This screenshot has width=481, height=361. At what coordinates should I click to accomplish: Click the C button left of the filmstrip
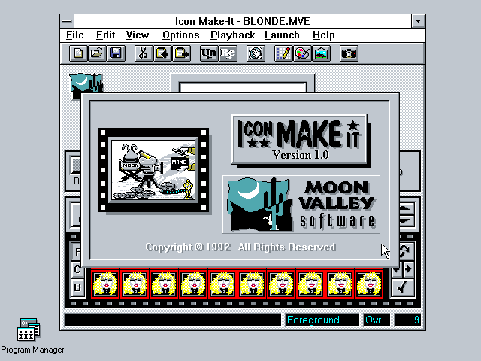click(x=77, y=269)
